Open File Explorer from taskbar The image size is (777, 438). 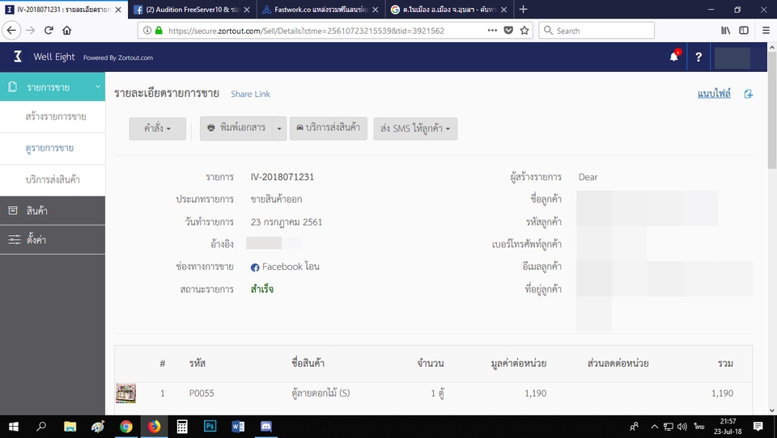tap(70, 426)
